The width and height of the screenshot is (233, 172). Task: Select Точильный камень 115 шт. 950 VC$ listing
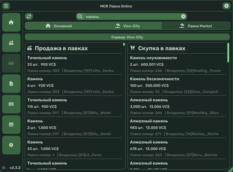(74, 106)
